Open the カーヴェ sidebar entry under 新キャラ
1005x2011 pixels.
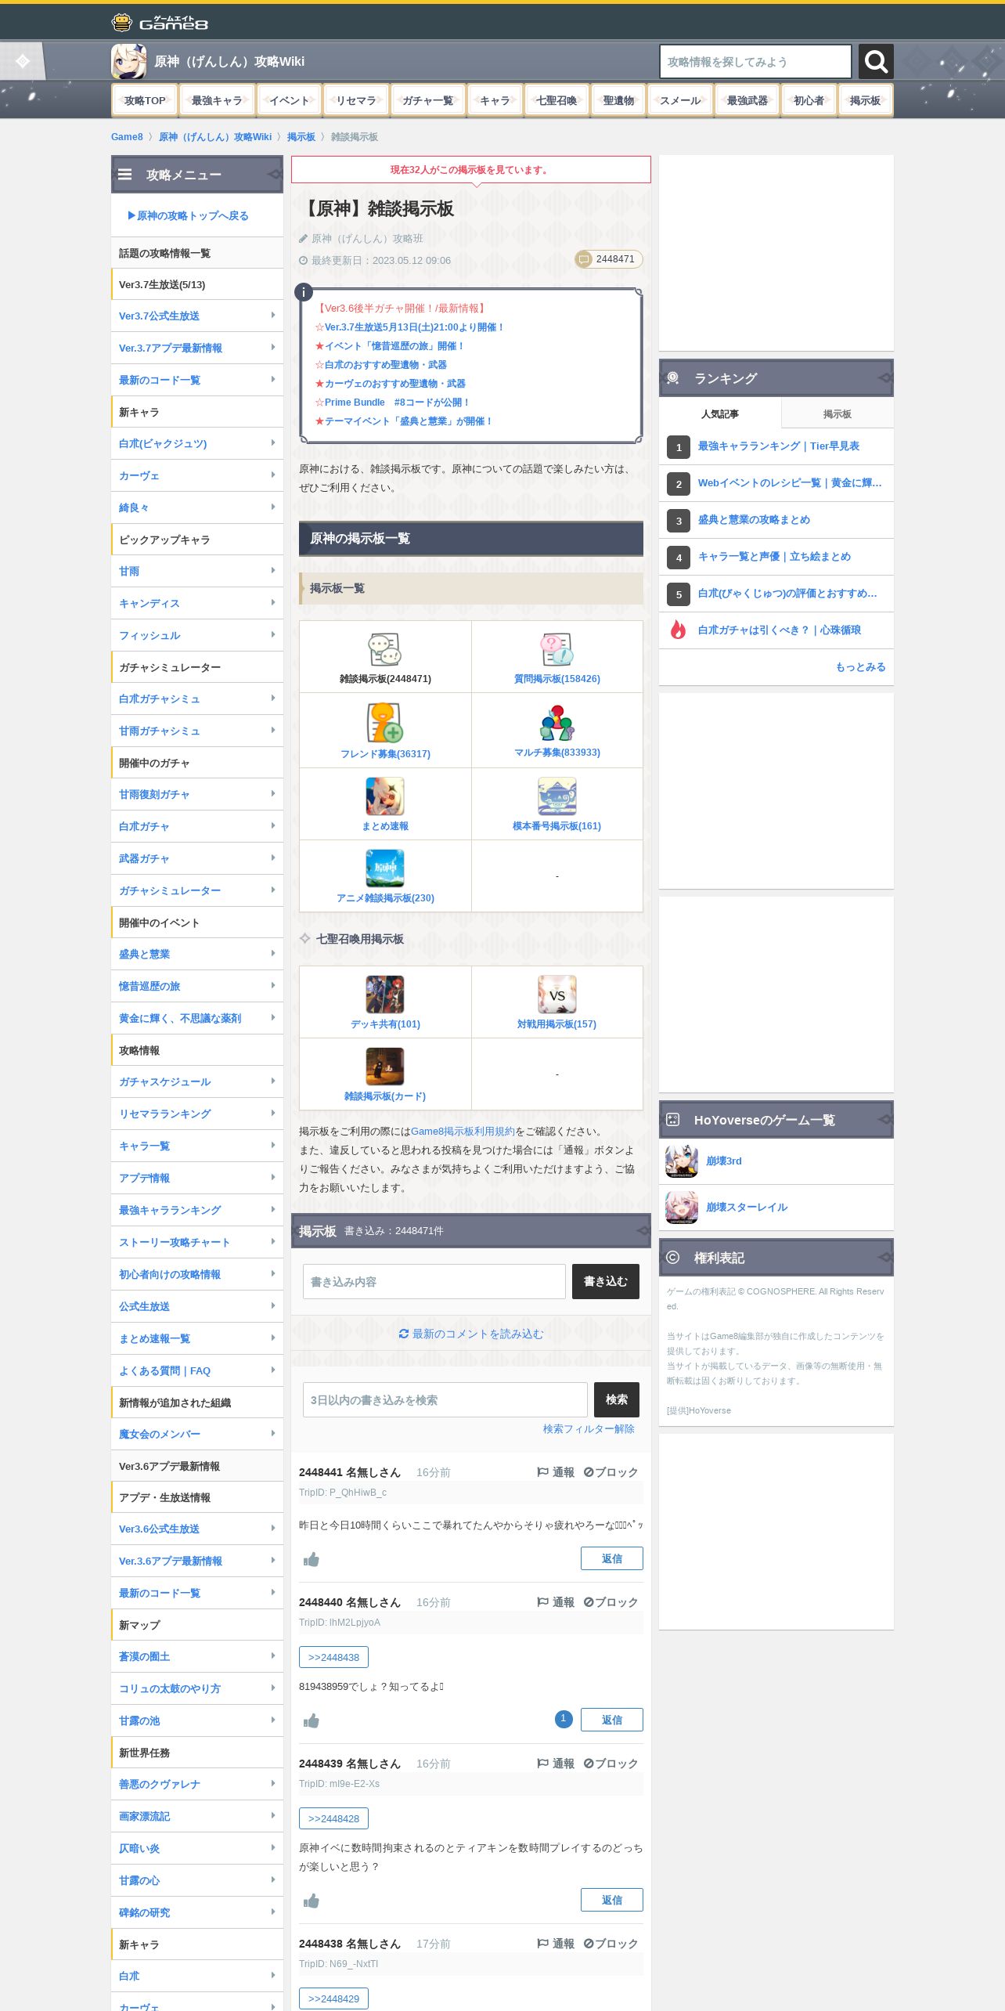click(x=197, y=475)
